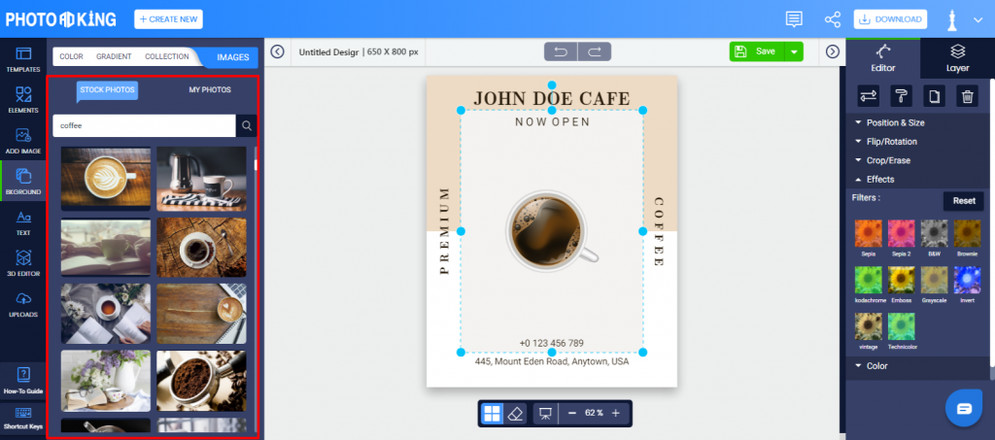Select the eraser tool in bottom toolbar
995x440 pixels.
tap(515, 414)
